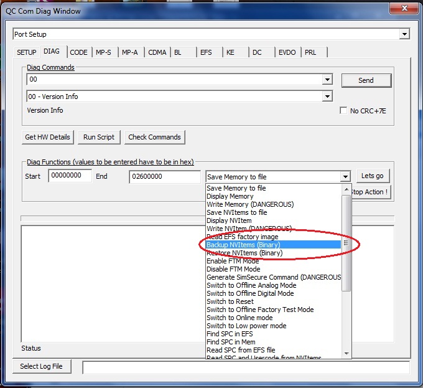Click the dropdown list scrollbar down arrow
This screenshot has height=388, width=423.
346,353
